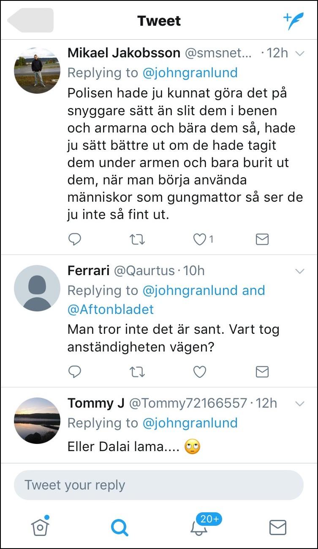Retweet Mikael Jakobsson's tweet
Image resolution: width=318 pixels, height=549 pixels.
[137, 240]
